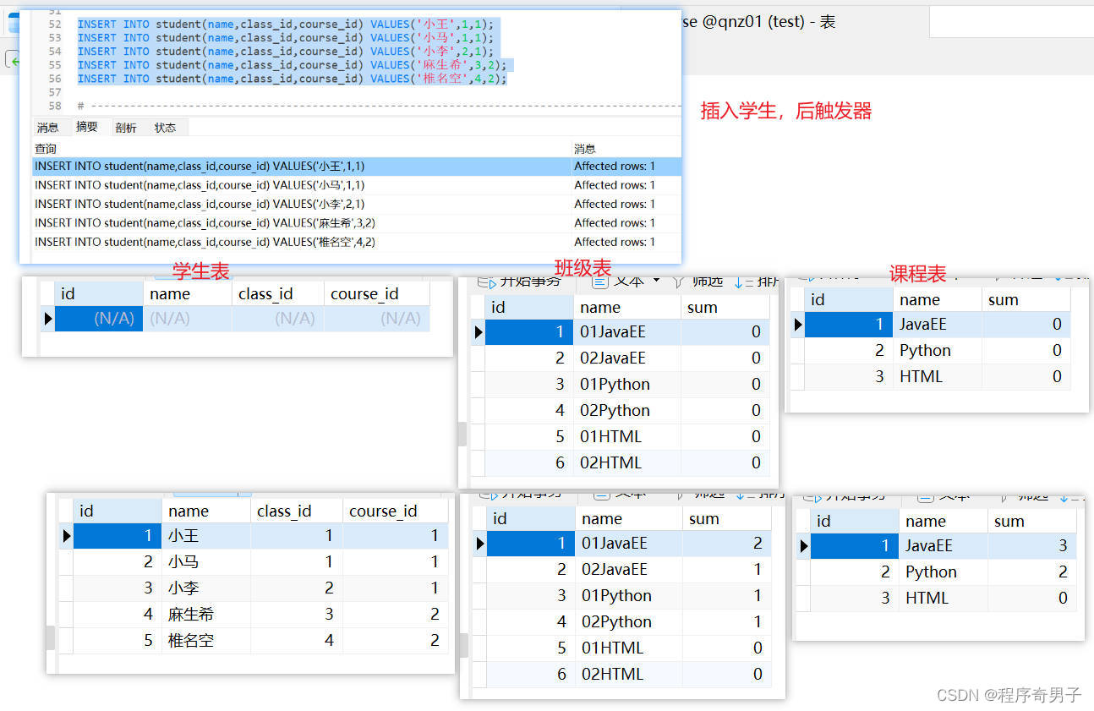The height and width of the screenshot is (711, 1094).
Task: Select the summary row for VALUES('小王',1,1)
Action: (357, 167)
